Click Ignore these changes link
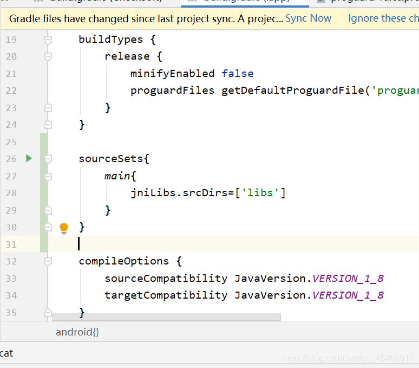 tap(383, 18)
